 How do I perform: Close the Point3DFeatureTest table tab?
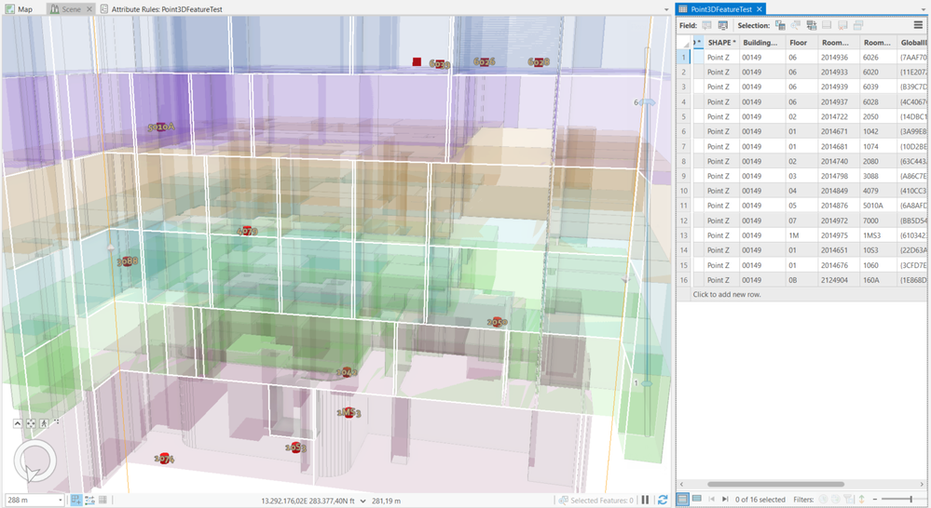pos(759,9)
